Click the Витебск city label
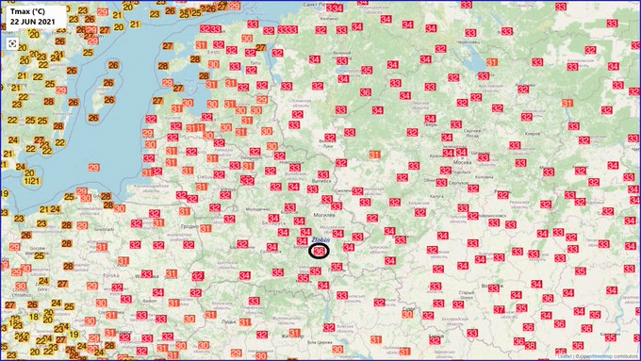The height and width of the screenshot is (361, 641). pyautogui.click(x=321, y=180)
